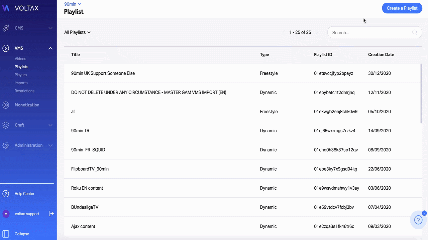428x240 pixels.
Task: Click the Voltax logo icon
Action: [x=6, y=8]
